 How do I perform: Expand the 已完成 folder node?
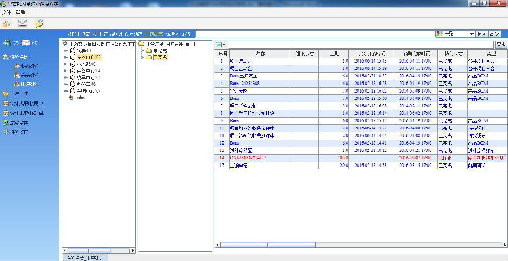[x=142, y=57]
